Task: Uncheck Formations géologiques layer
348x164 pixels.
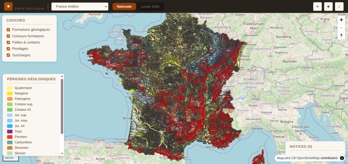Action: click(8, 30)
